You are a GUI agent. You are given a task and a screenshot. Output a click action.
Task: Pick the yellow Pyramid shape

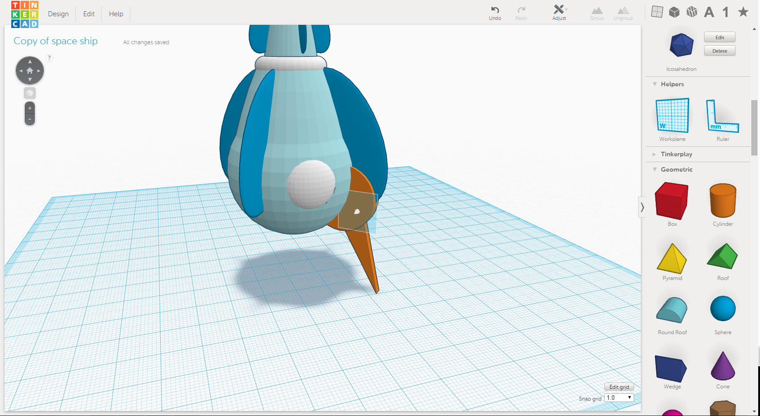[x=672, y=258]
